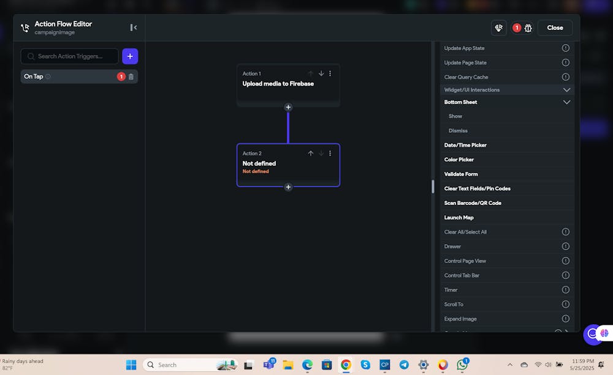
Task: Open Google Chrome from the taskbar
Action: 346,365
